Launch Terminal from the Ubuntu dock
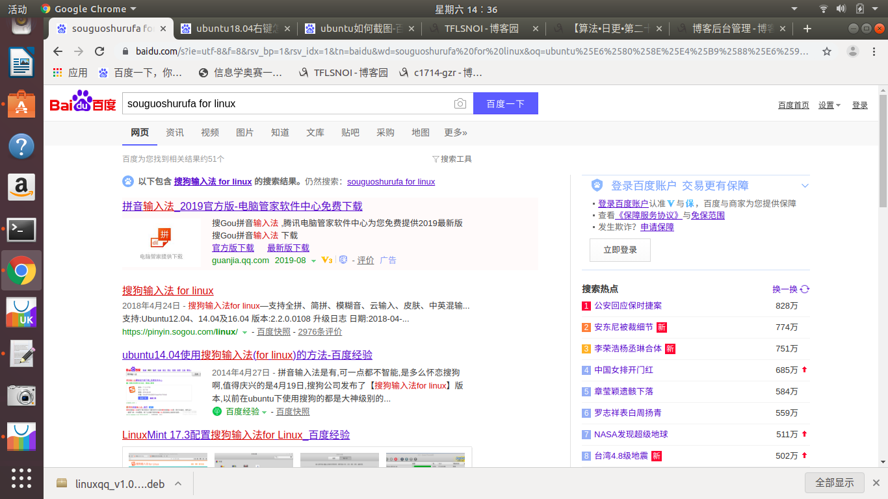Image resolution: width=888 pixels, height=499 pixels. 21,229
